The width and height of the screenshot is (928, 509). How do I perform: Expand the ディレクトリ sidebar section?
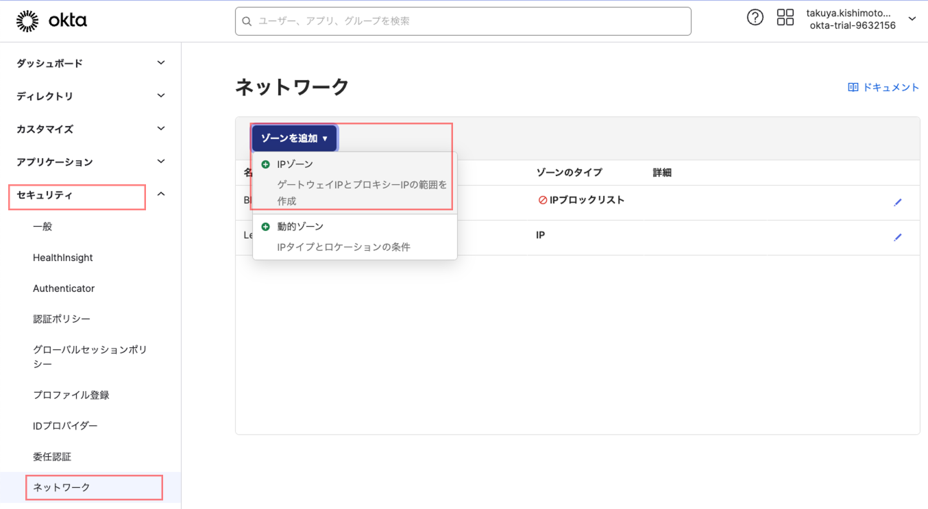point(45,96)
